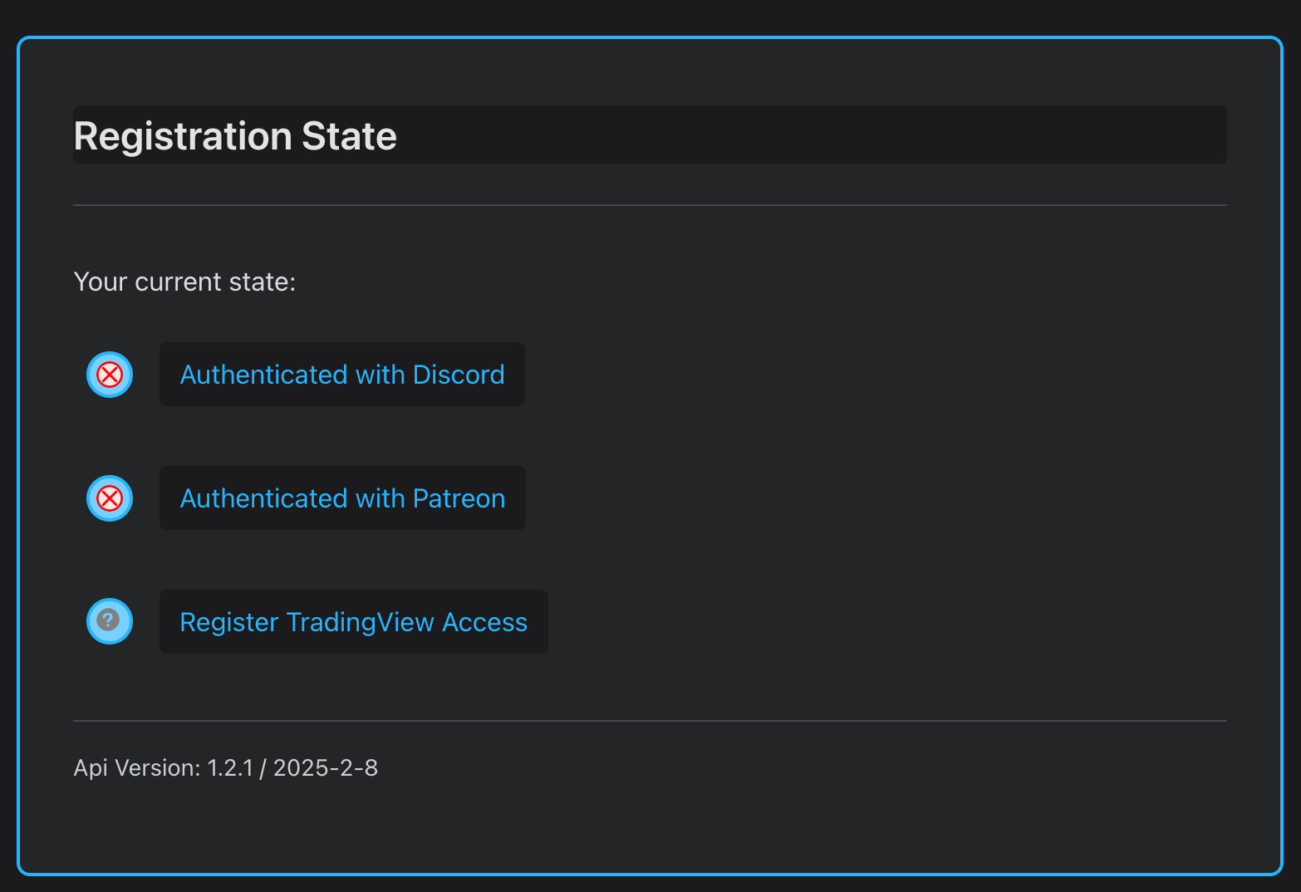The width and height of the screenshot is (1301, 892).
Task: Click the red X icon beside Discord authentication
Action: (x=109, y=374)
